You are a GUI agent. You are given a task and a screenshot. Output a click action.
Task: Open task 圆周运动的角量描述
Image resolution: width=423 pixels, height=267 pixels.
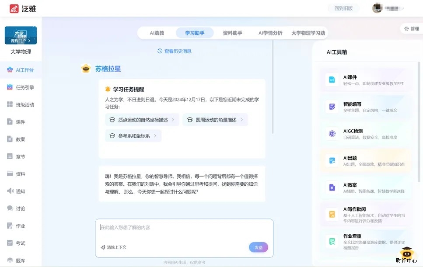[x=215, y=120]
